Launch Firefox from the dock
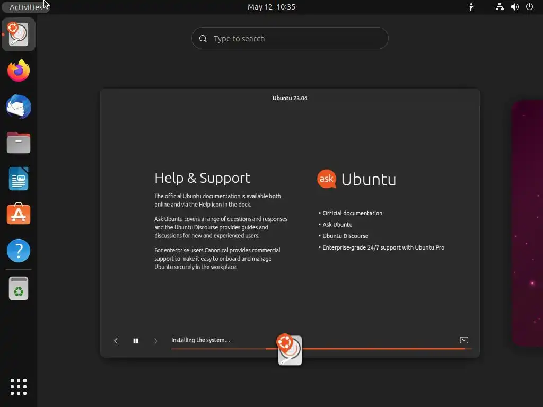 coord(19,70)
